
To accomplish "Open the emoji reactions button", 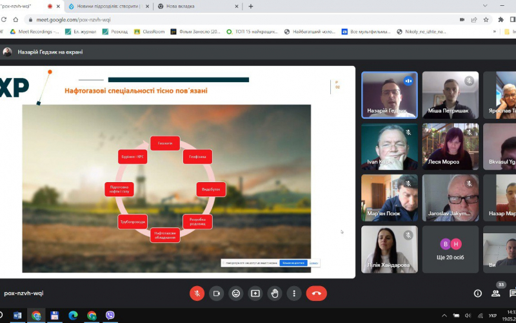I will 236,293.
